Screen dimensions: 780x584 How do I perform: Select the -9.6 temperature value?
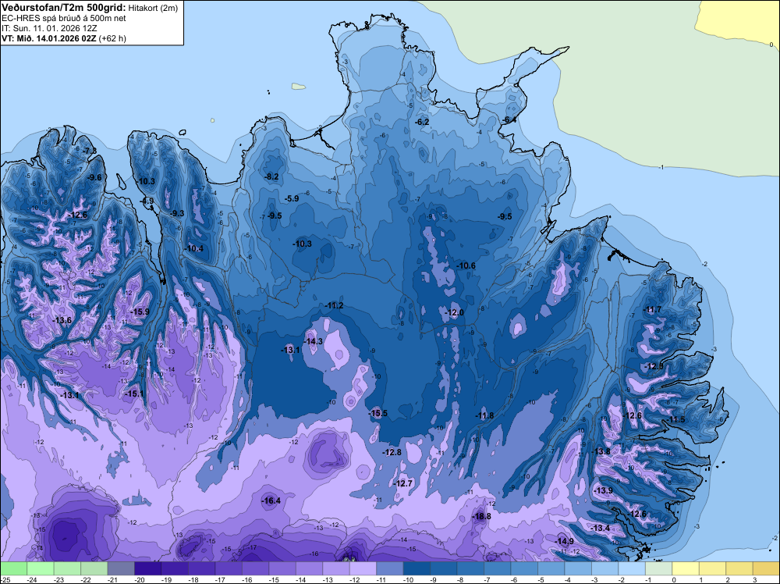[94, 177]
